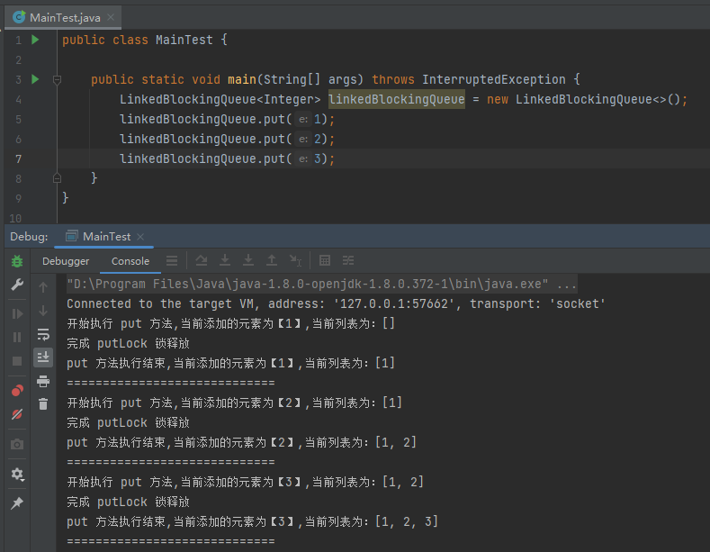The height and width of the screenshot is (552, 710).
Task: Click InterruptedException in main signature
Action: pyautogui.click(x=493, y=79)
